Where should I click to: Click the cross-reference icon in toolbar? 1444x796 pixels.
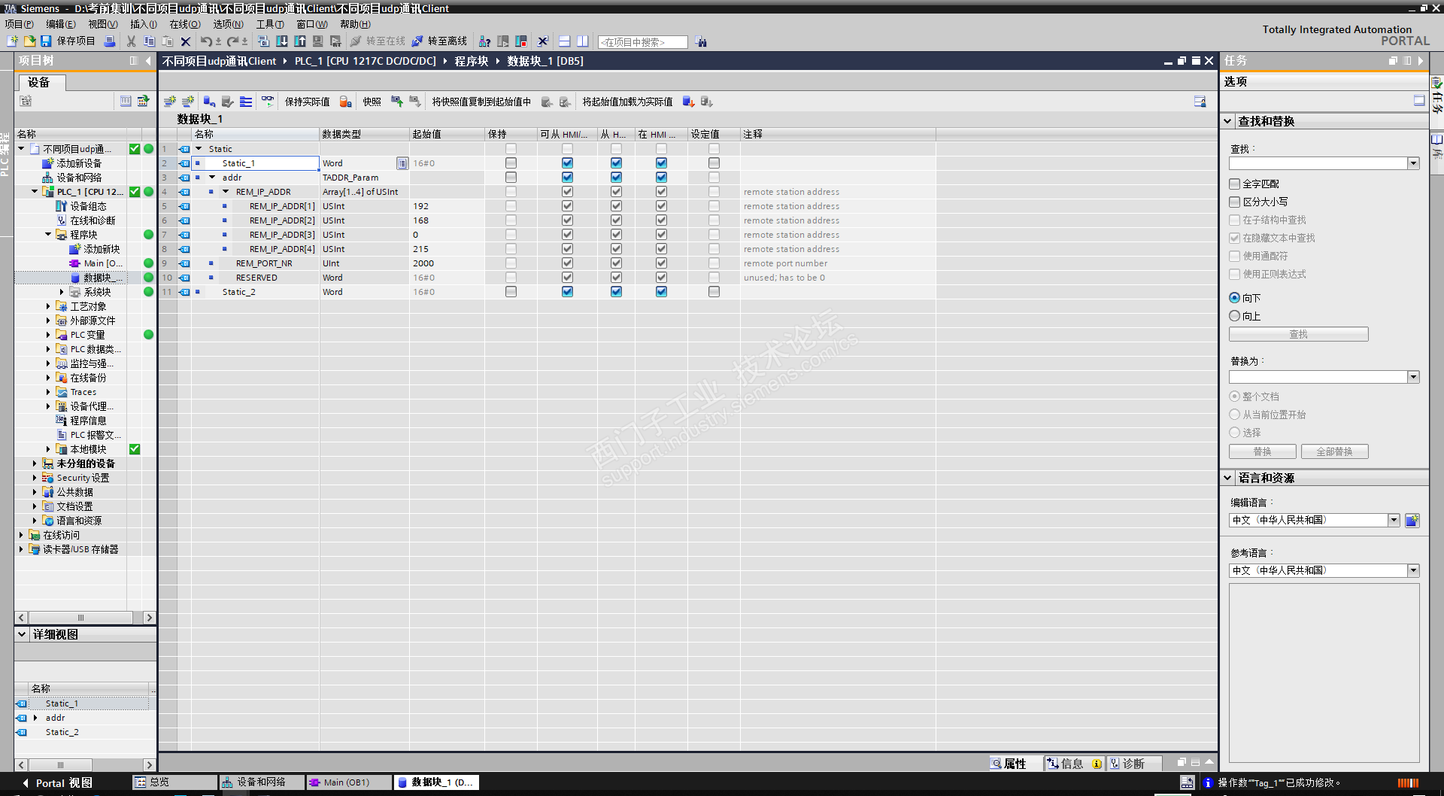[543, 41]
